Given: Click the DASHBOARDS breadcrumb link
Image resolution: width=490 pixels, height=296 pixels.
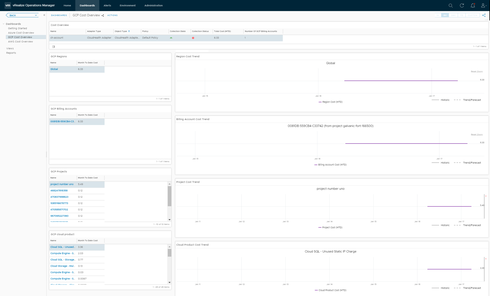Looking at the screenshot, I should click(59, 15).
